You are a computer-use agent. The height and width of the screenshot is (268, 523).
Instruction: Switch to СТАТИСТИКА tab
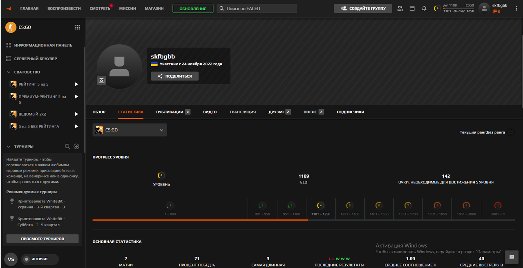click(x=131, y=112)
